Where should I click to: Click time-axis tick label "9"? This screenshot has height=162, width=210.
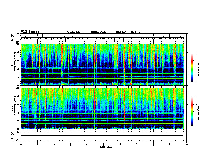point(170,145)
